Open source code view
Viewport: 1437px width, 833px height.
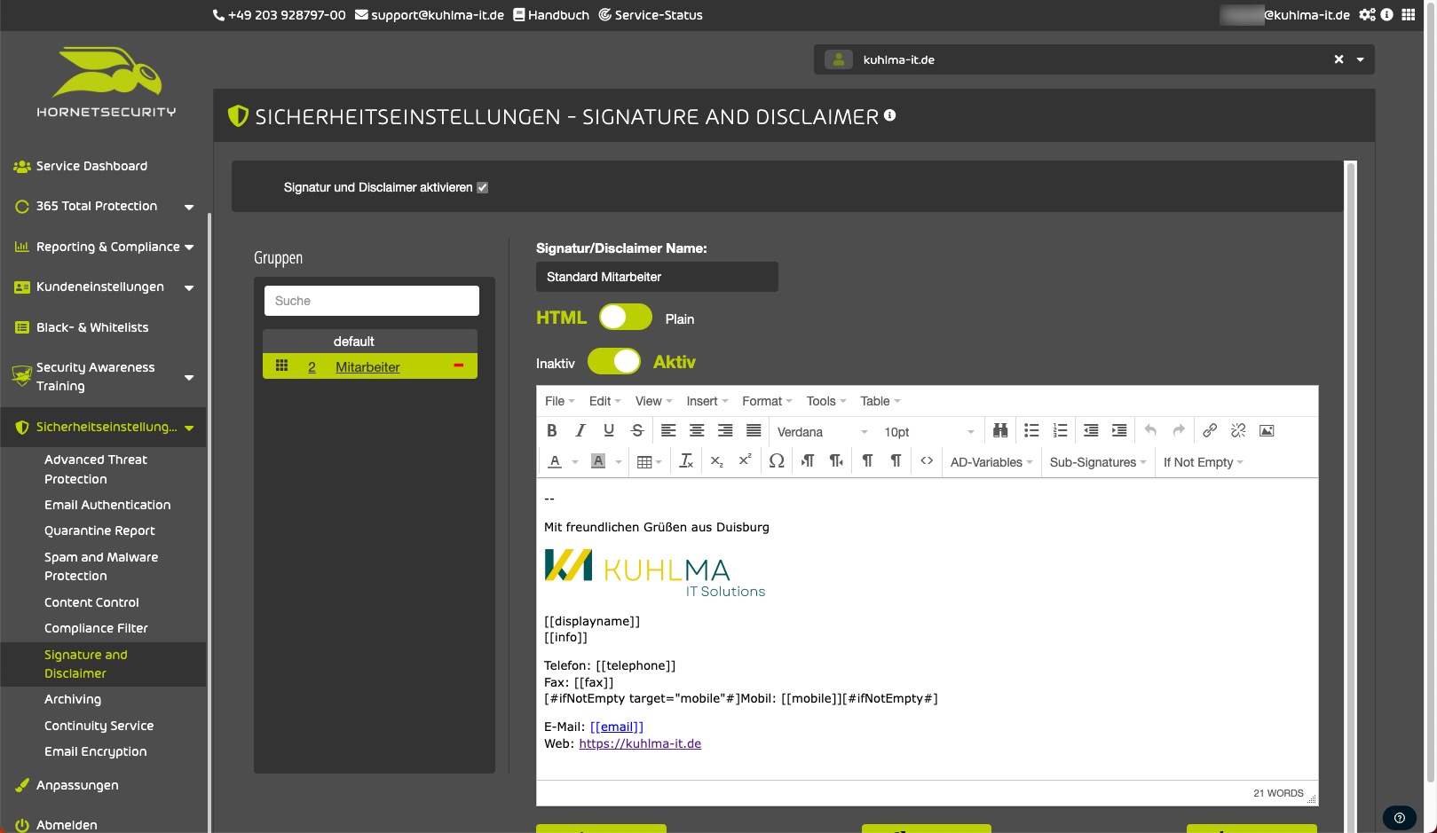(x=927, y=461)
